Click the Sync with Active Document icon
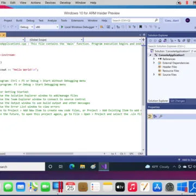The width and height of the screenshot is (196, 196). pos(179,41)
